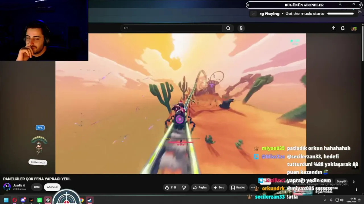Viewport: 364px width, 204px height.
Task: Open the Opera browser taskbar icon
Action: pos(15,200)
